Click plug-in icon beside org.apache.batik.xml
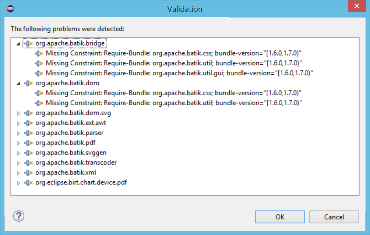Screen dimensions: 370x235 coord(28,172)
